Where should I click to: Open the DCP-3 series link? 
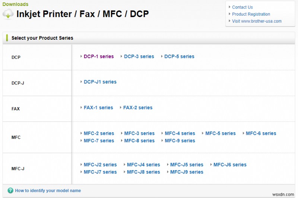(x=139, y=56)
